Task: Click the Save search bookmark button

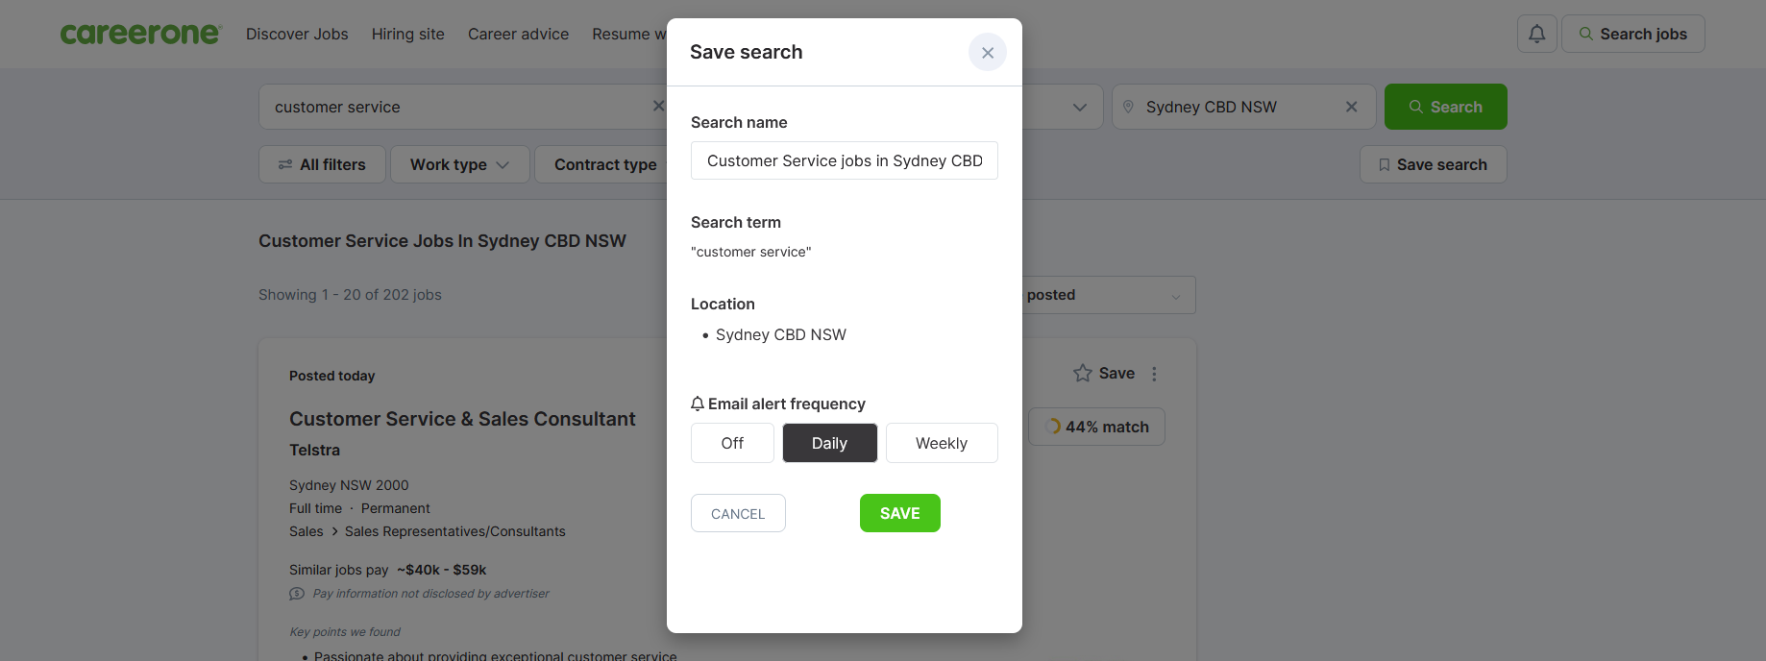Action: tap(1433, 164)
